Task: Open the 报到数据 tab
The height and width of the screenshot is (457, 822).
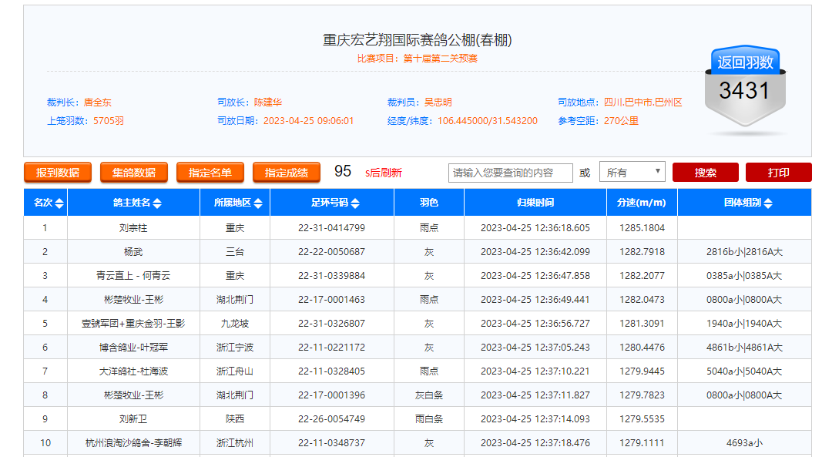Action: tap(57, 173)
